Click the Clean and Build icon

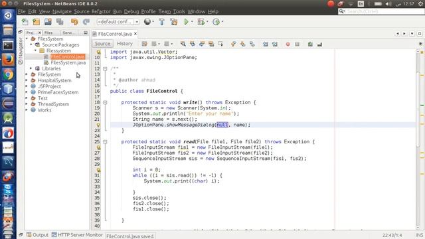click(174, 22)
